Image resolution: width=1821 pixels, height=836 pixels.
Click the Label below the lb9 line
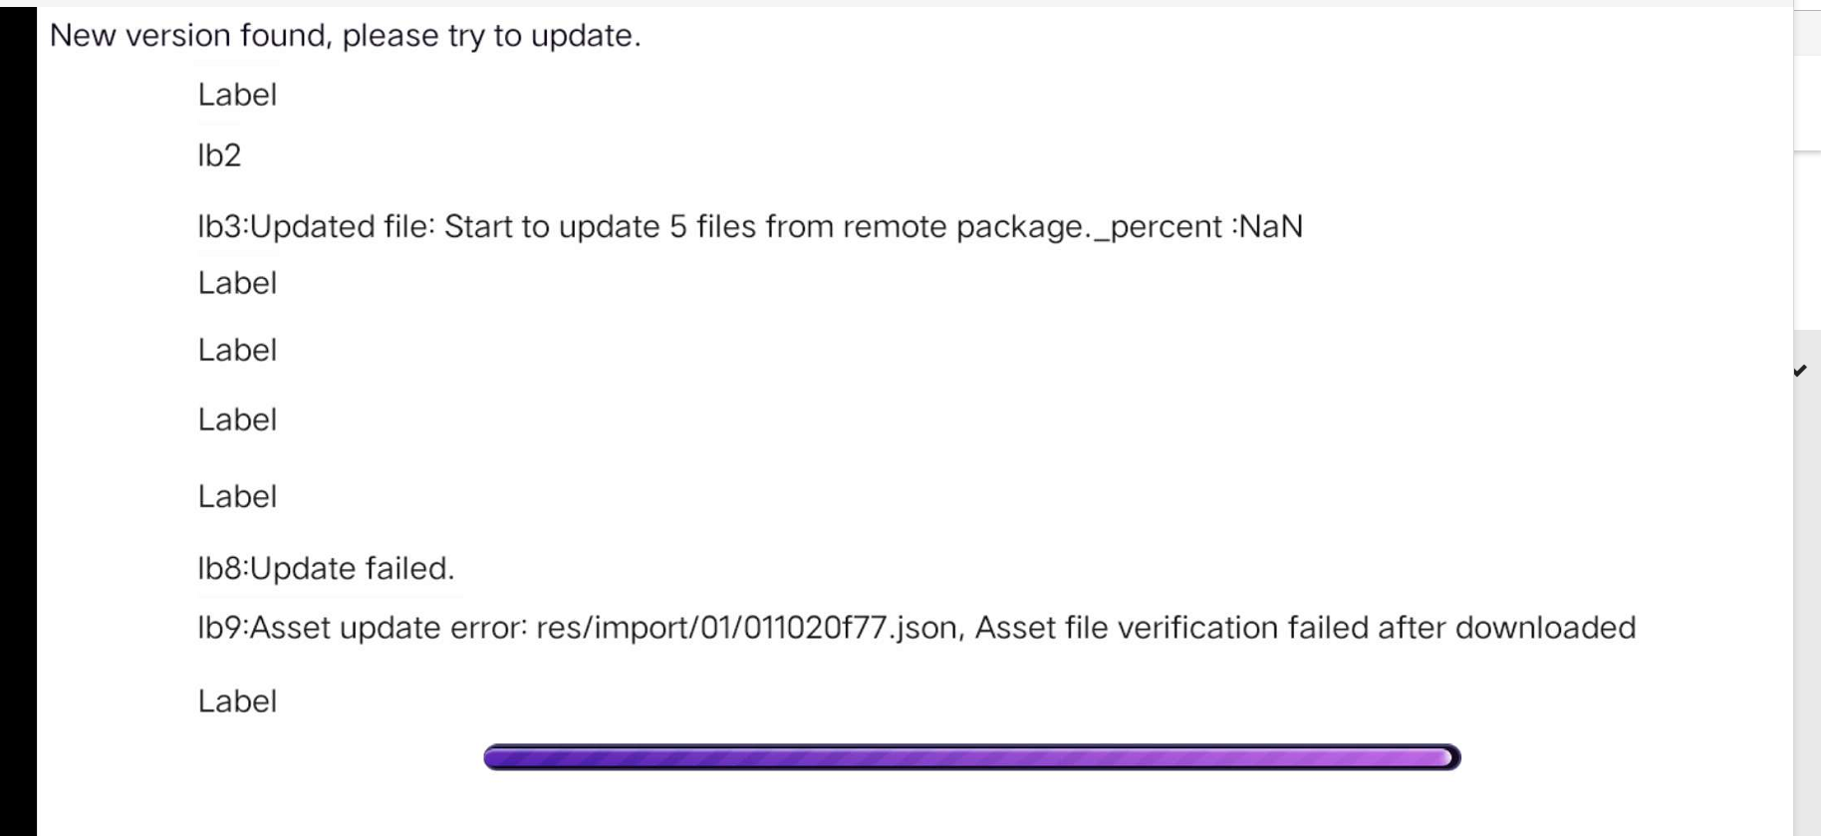click(237, 701)
